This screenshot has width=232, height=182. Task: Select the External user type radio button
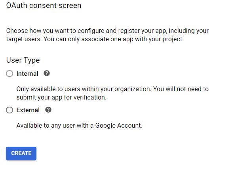10,110
